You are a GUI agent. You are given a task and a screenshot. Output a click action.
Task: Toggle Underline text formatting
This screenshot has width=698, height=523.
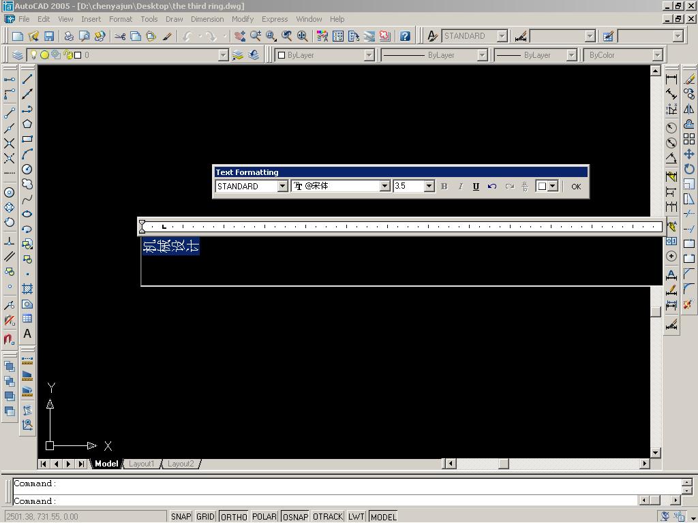tap(476, 187)
